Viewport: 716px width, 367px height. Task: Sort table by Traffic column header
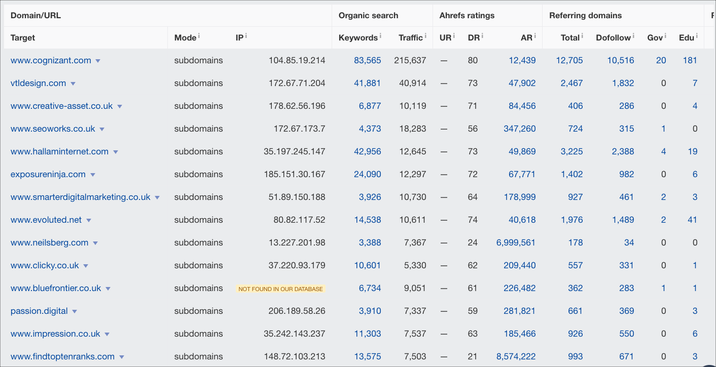(x=411, y=38)
